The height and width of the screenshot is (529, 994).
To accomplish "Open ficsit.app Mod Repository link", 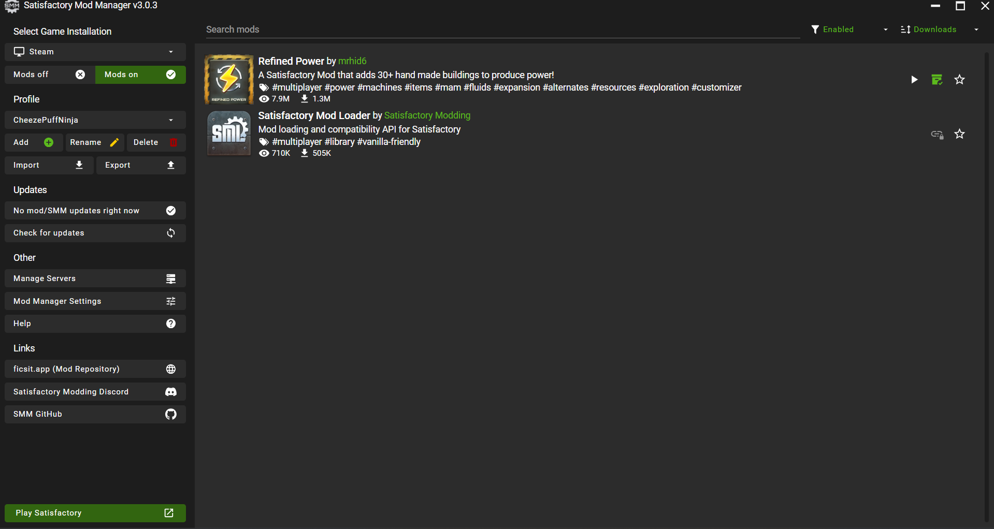I will pos(95,369).
